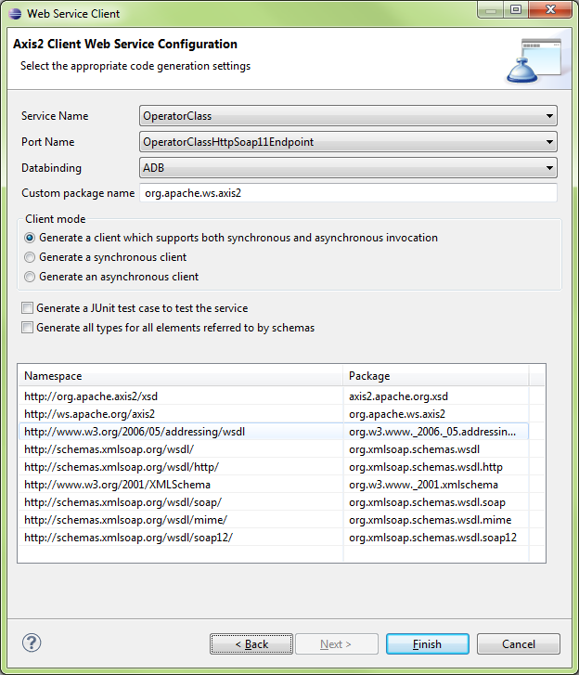Image resolution: width=579 pixels, height=675 pixels.
Task: Expand the Port Name dropdown
Action: click(347, 142)
